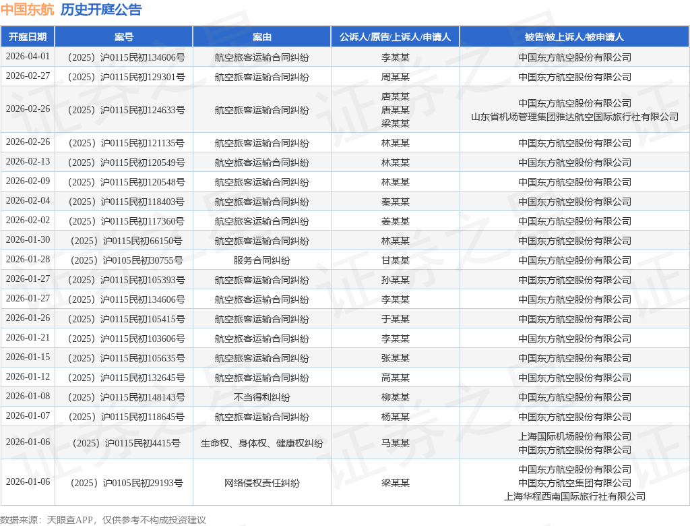
Task: Click the 网络侵权责任纠纷 cause cell
Action: coord(262,484)
